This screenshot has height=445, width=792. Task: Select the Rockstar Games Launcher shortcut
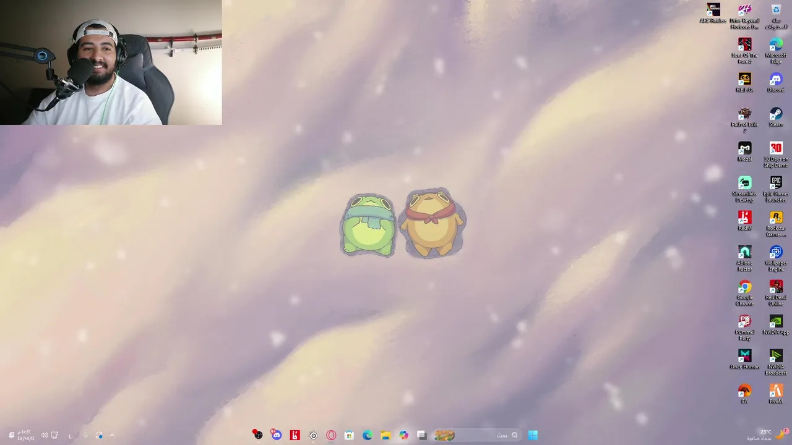click(x=776, y=224)
